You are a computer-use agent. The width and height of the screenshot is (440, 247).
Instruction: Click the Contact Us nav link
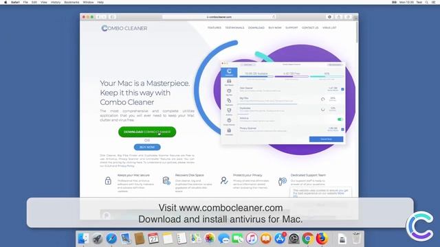[310, 27]
